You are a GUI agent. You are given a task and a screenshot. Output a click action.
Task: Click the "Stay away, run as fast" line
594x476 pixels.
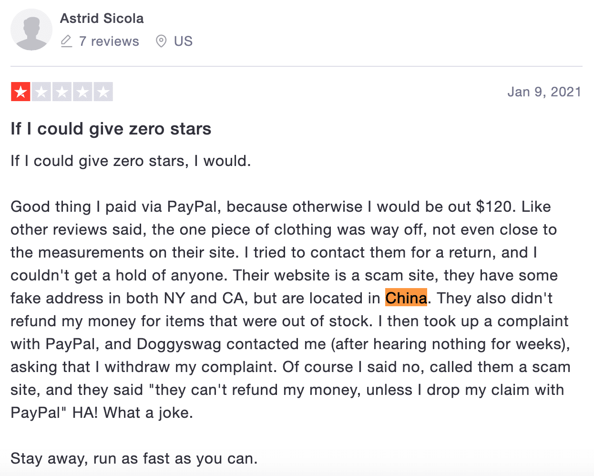134,458
